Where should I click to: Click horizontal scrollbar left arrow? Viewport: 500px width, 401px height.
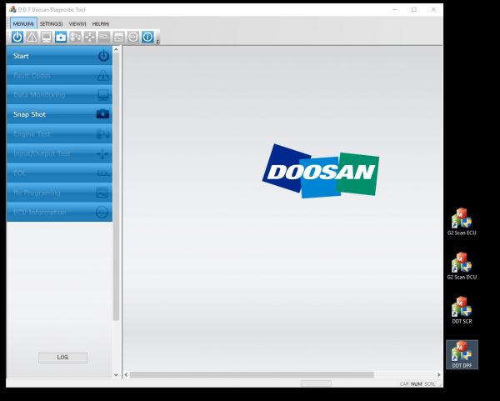(x=127, y=375)
